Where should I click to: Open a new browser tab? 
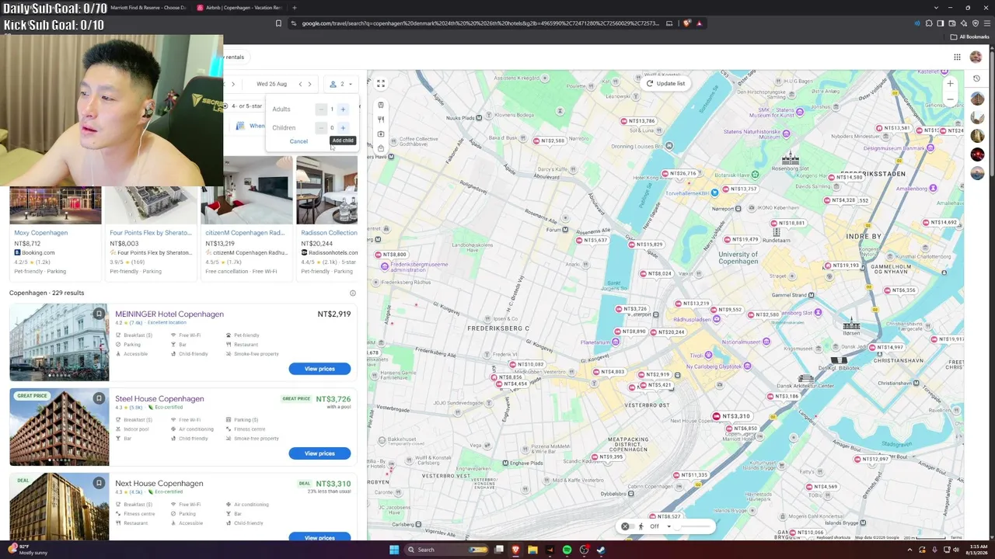point(294,8)
